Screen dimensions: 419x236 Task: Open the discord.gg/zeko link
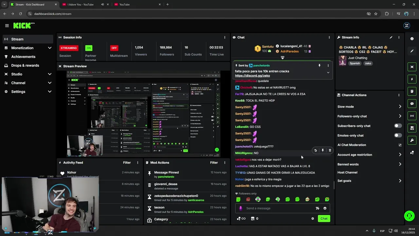coord(252,76)
